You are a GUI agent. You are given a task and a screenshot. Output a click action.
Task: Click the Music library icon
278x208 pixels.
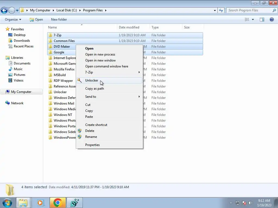pos(11,69)
